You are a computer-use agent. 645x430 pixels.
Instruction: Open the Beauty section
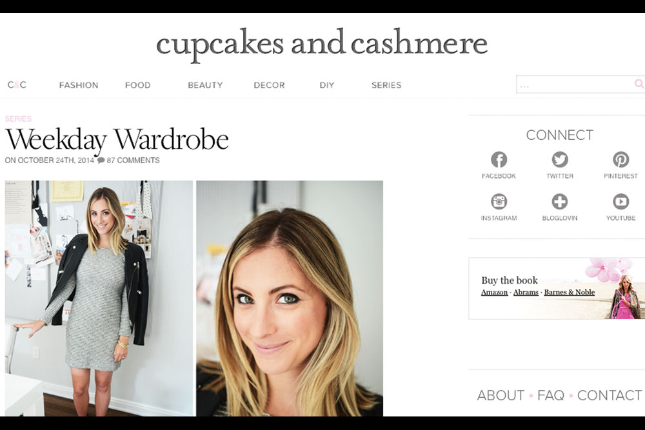[x=205, y=85]
